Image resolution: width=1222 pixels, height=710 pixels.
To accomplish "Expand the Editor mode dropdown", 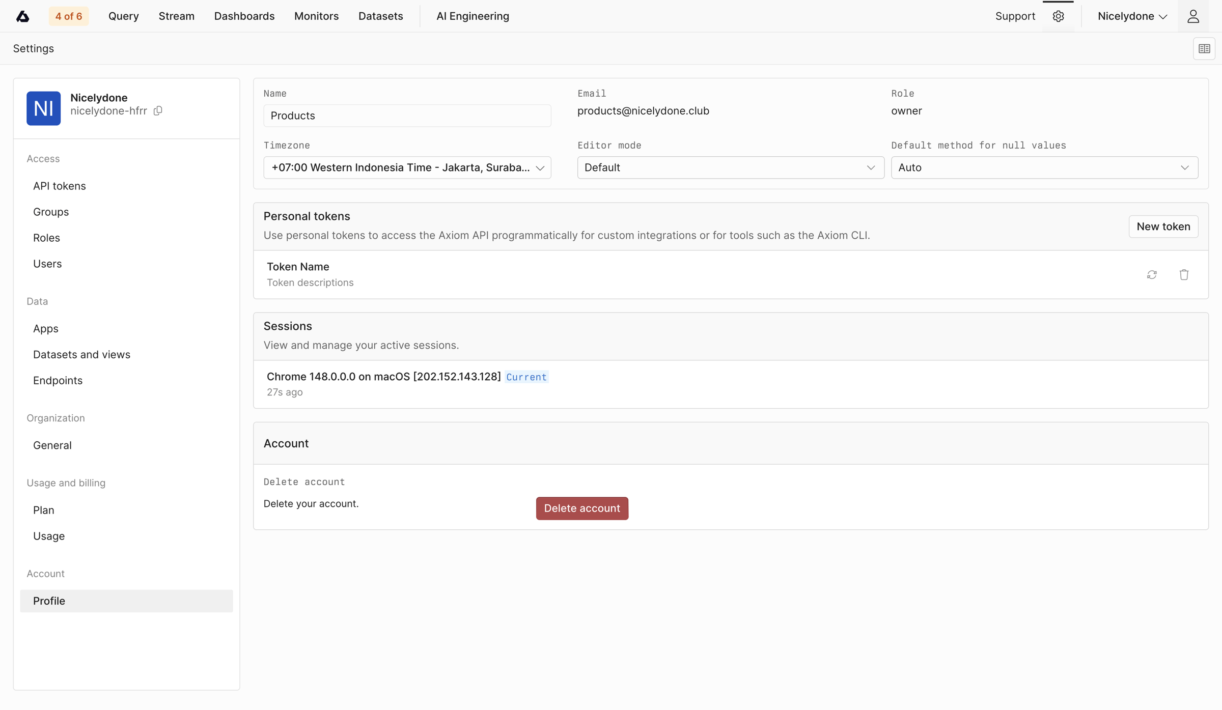I will pos(731,167).
